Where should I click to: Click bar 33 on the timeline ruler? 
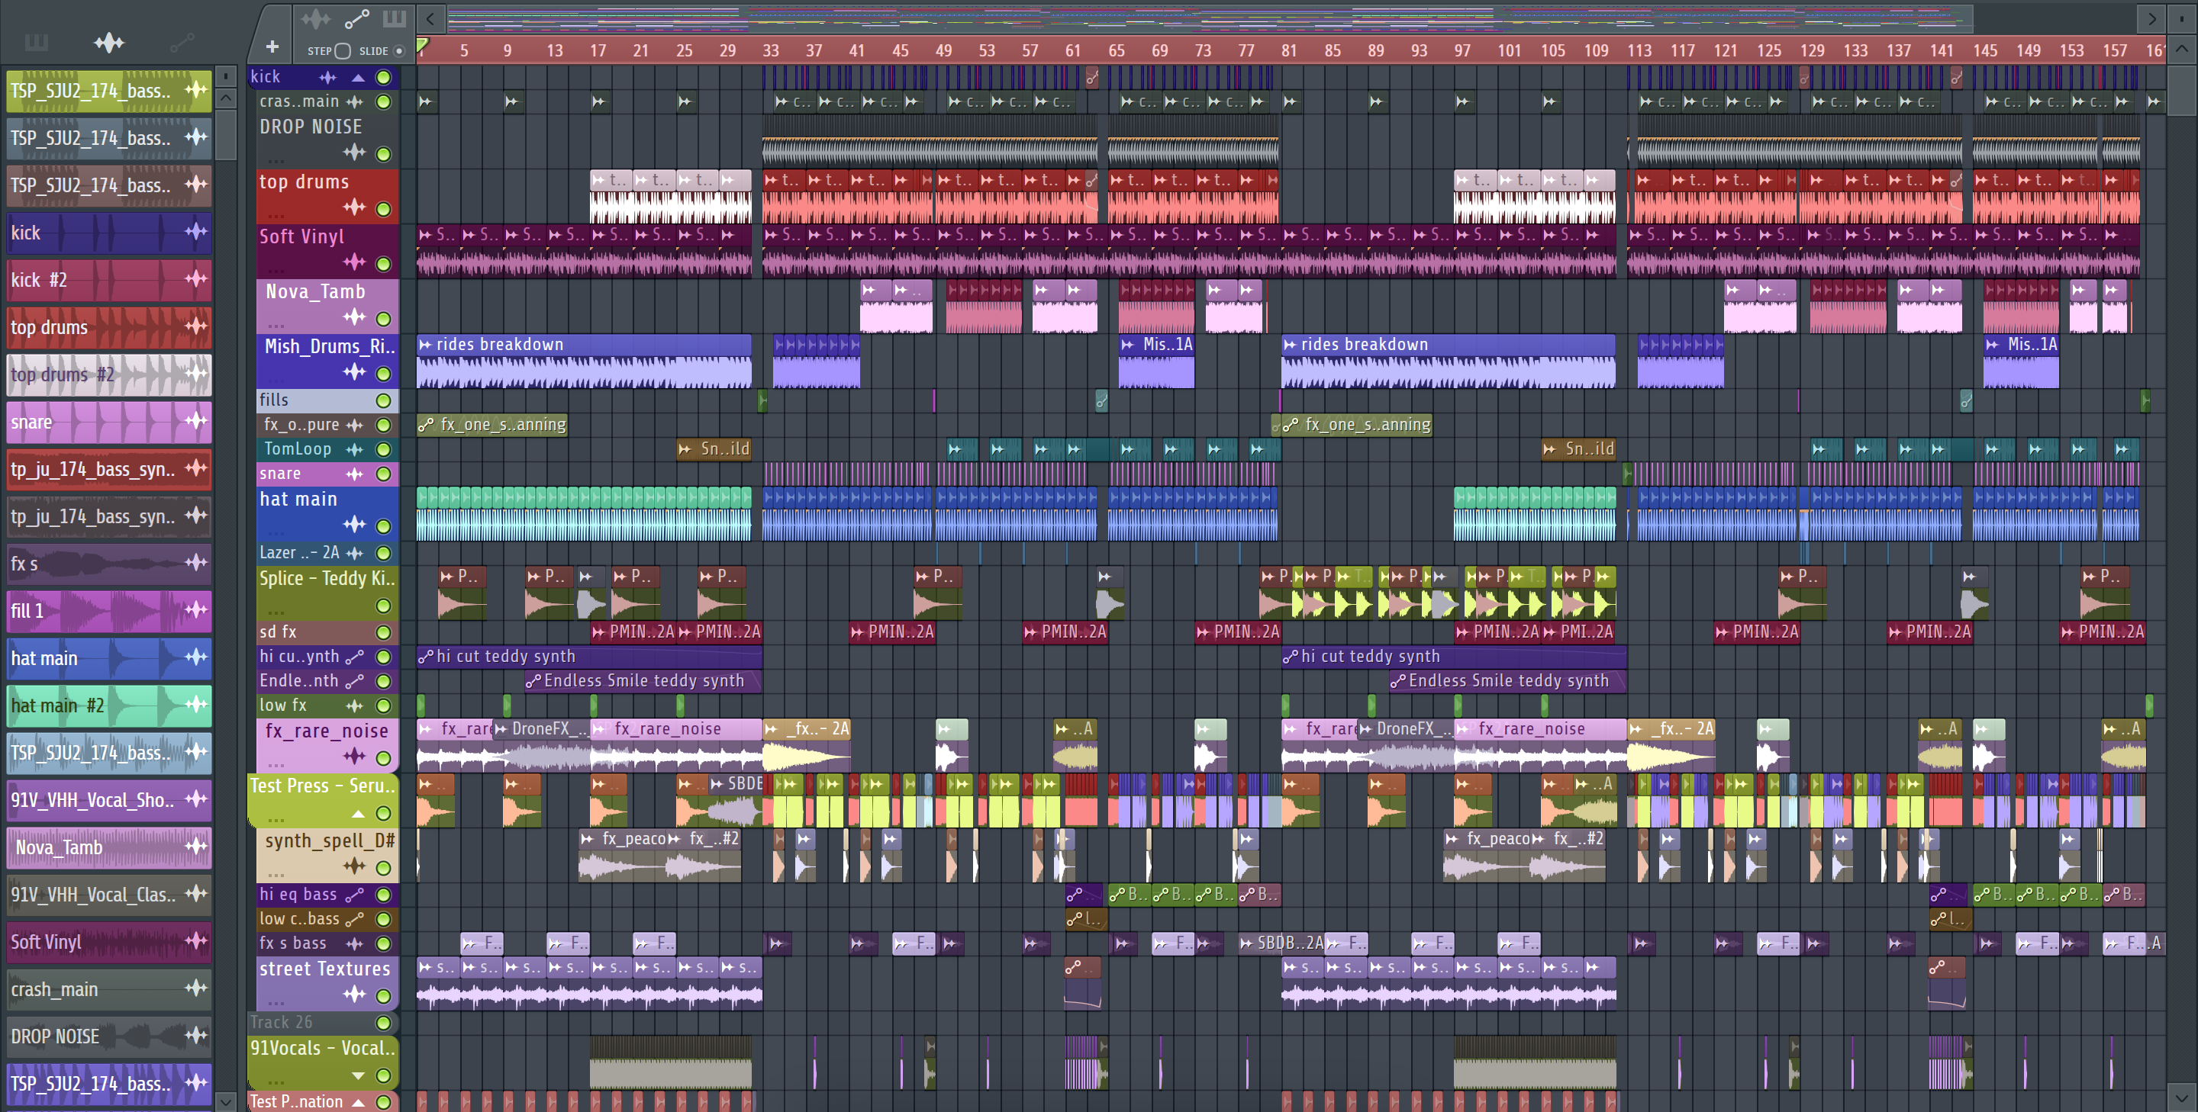[x=771, y=51]
